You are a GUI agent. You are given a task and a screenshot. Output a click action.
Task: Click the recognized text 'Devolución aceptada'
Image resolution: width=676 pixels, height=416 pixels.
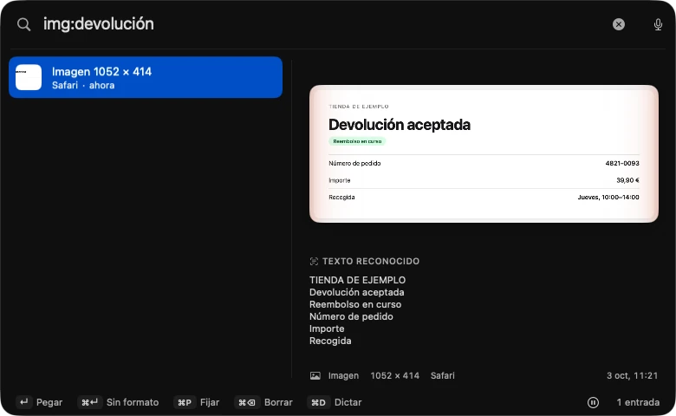[x=356, y=292]
